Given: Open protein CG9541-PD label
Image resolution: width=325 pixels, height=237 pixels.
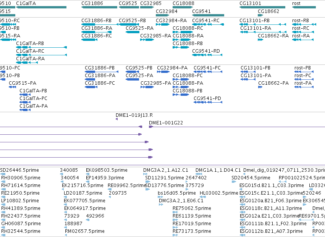Looking at the screenshot, I should (x=207, y=98).
